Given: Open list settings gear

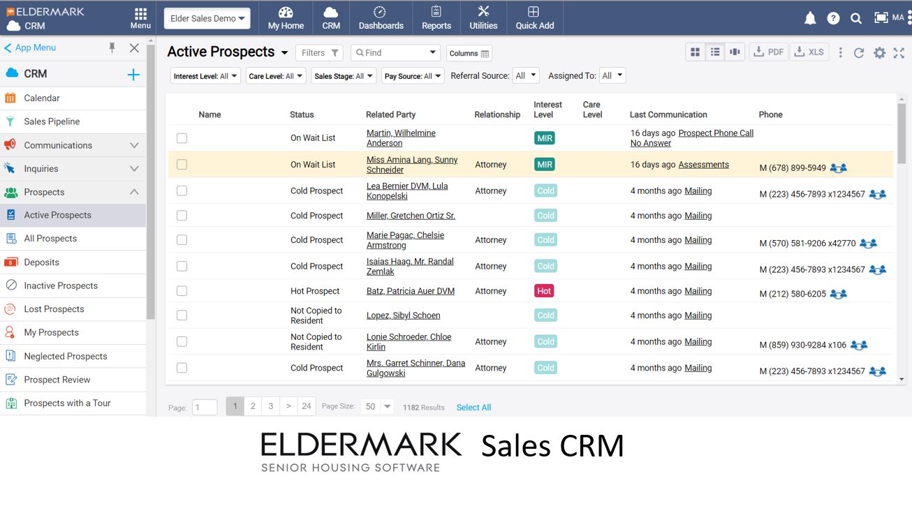Looking at the screenshot, I should coord(880,53).
